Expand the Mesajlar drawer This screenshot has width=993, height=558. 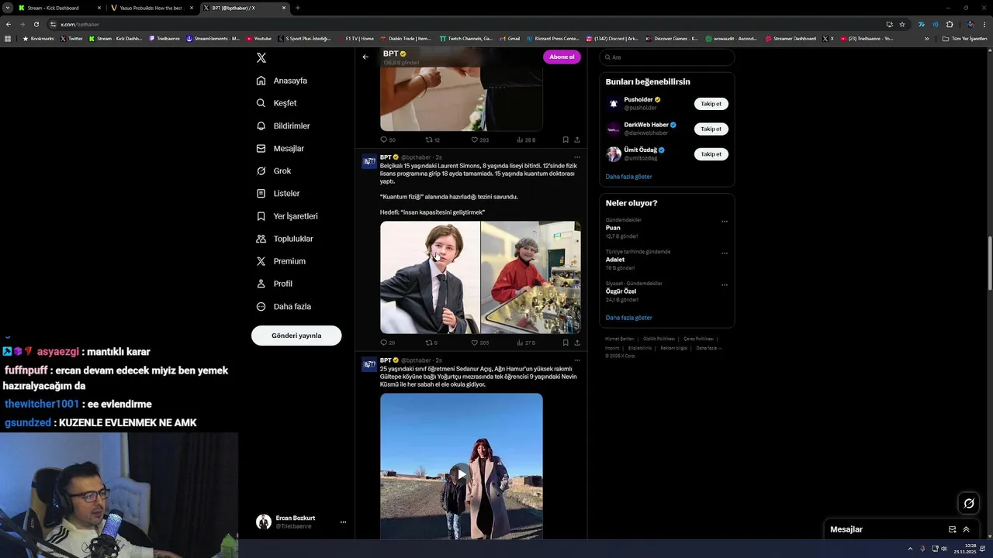967,529
